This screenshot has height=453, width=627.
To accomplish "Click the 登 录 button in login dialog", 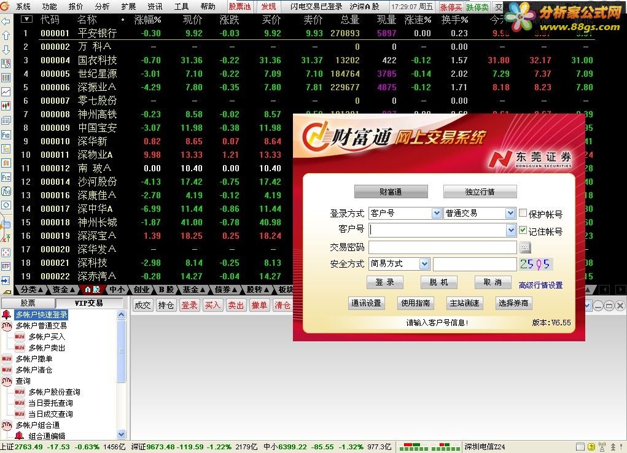I will coord(384,282).
